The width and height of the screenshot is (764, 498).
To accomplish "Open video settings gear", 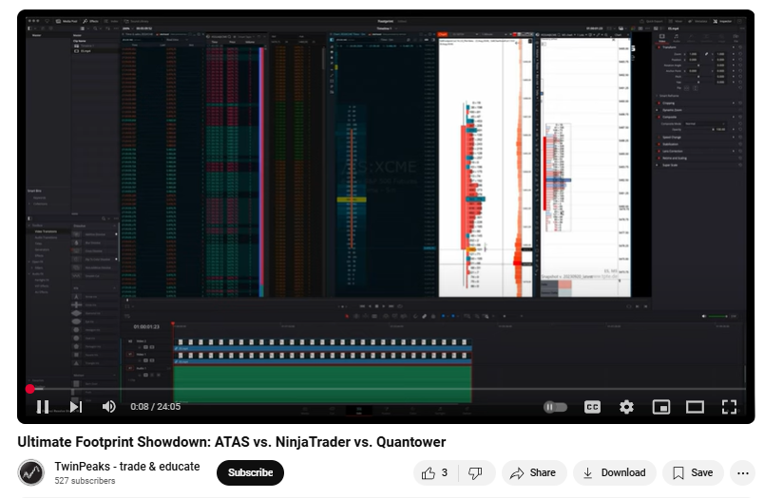I will click(x=626, y=407).
